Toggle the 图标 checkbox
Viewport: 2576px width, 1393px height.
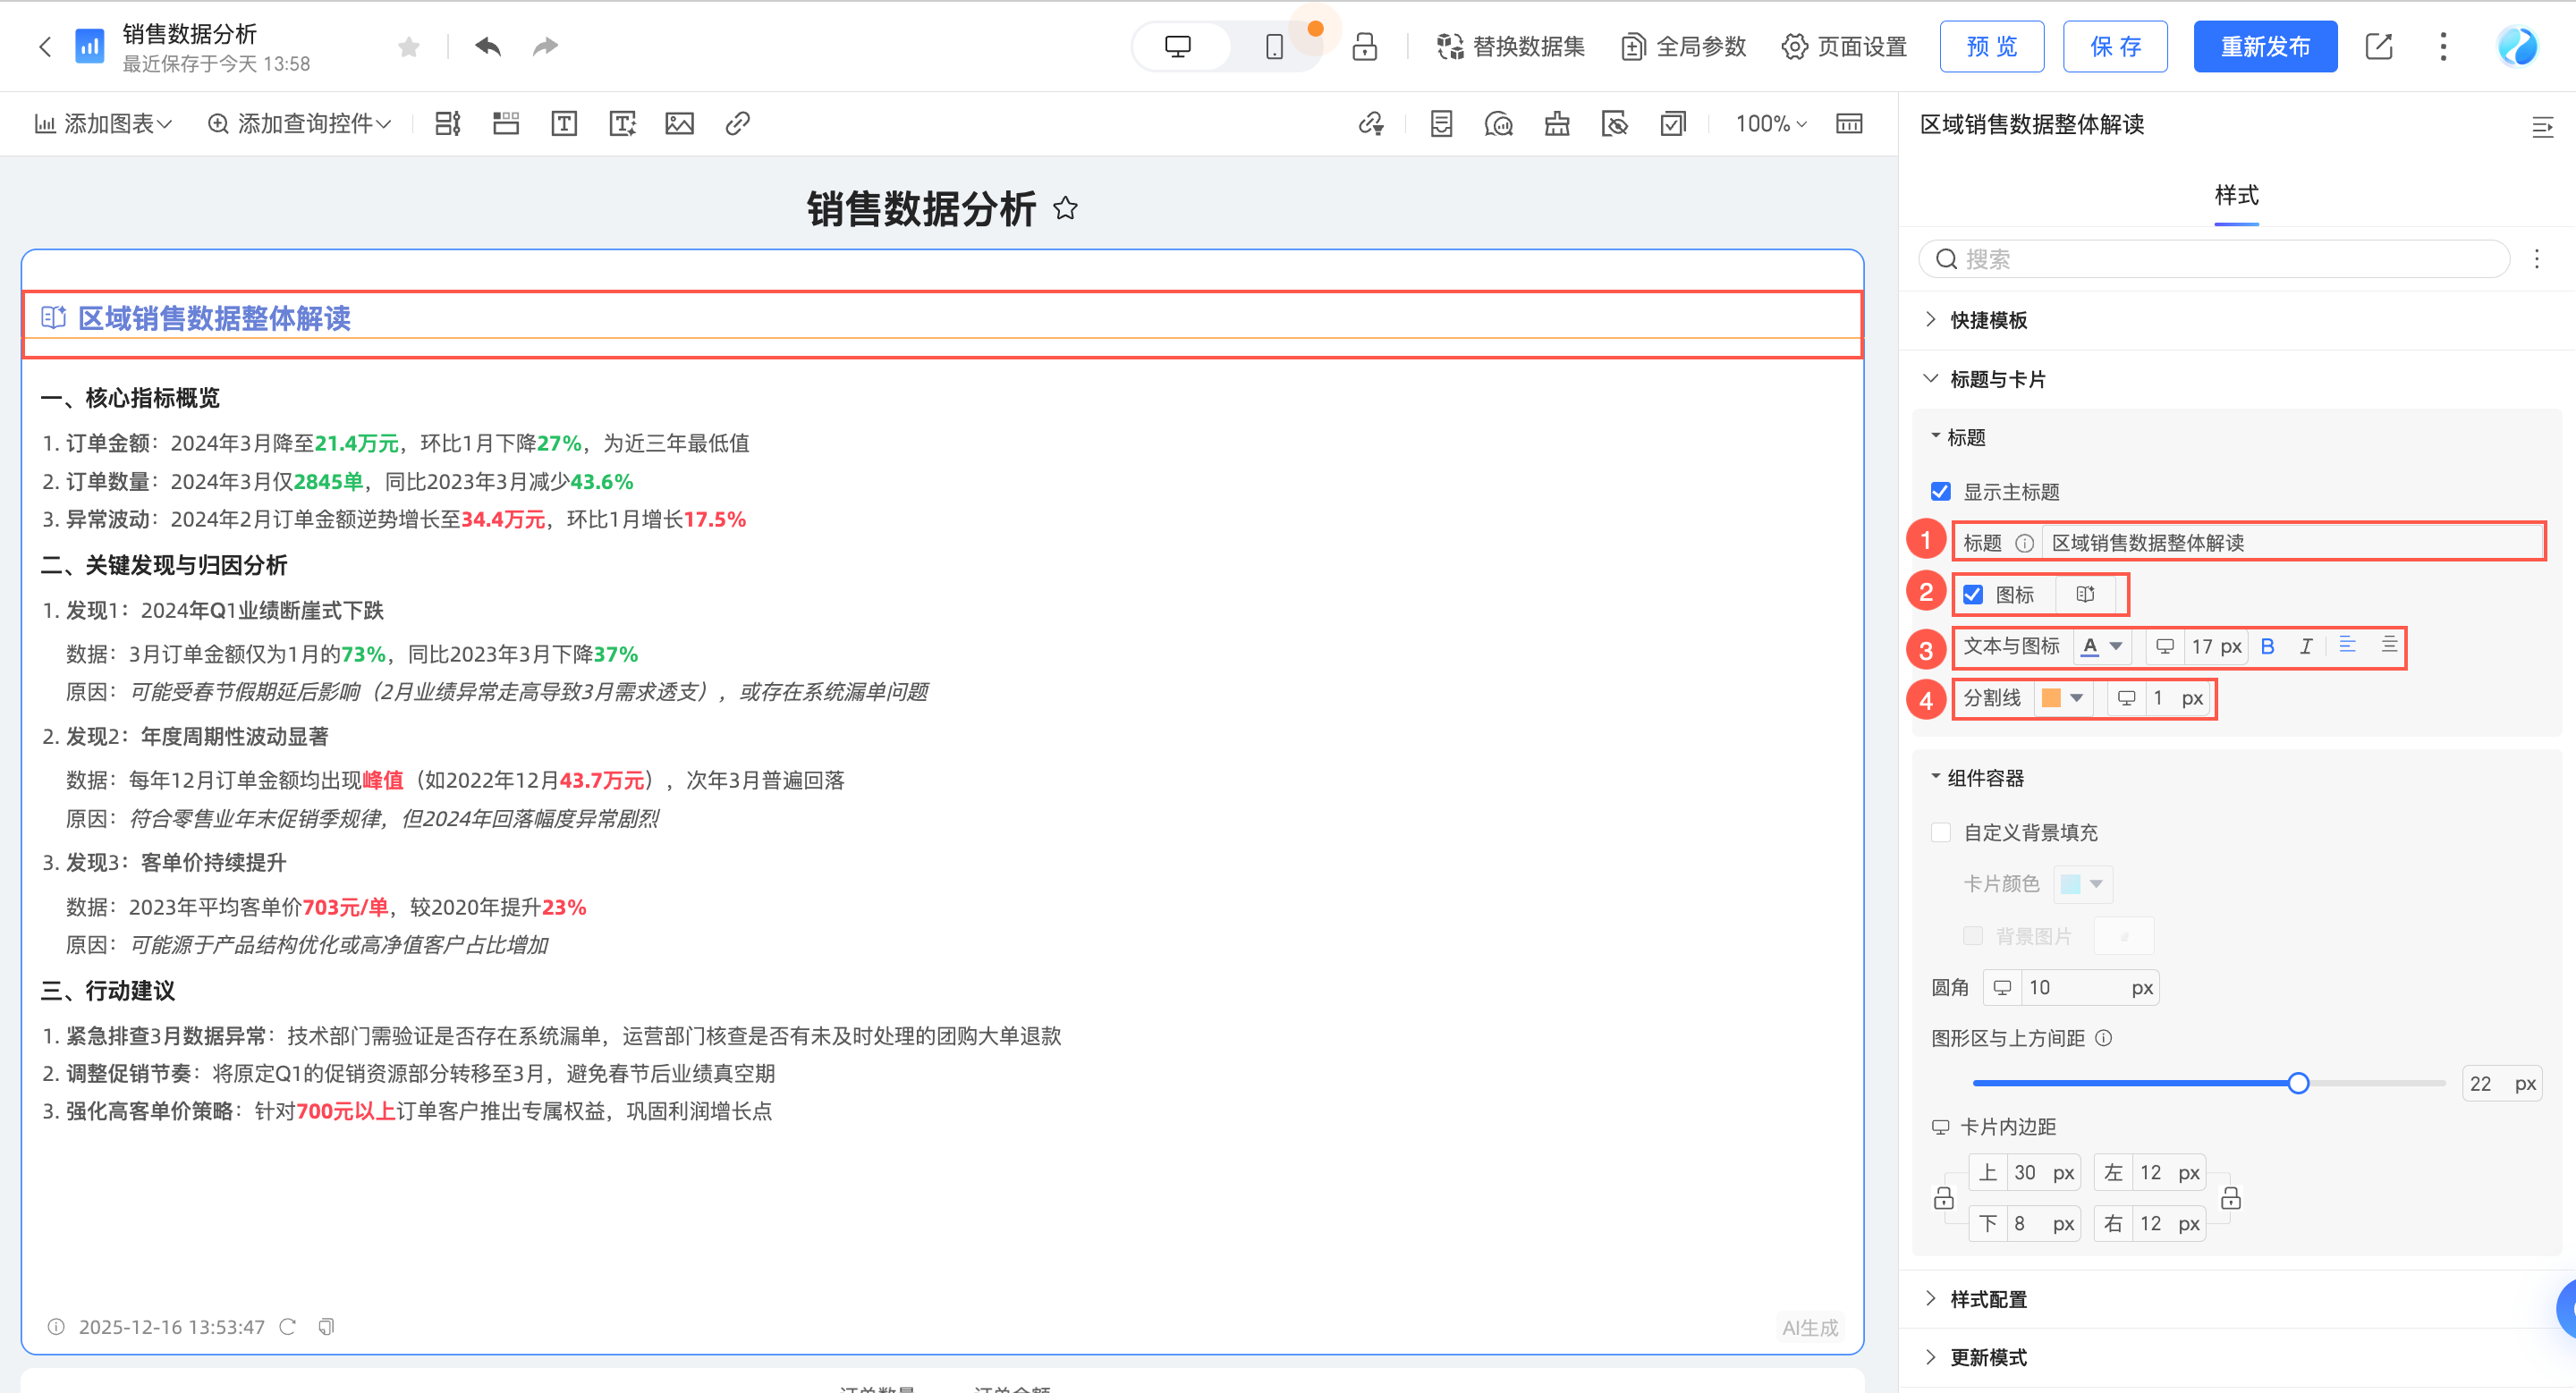pos(1973,595)
